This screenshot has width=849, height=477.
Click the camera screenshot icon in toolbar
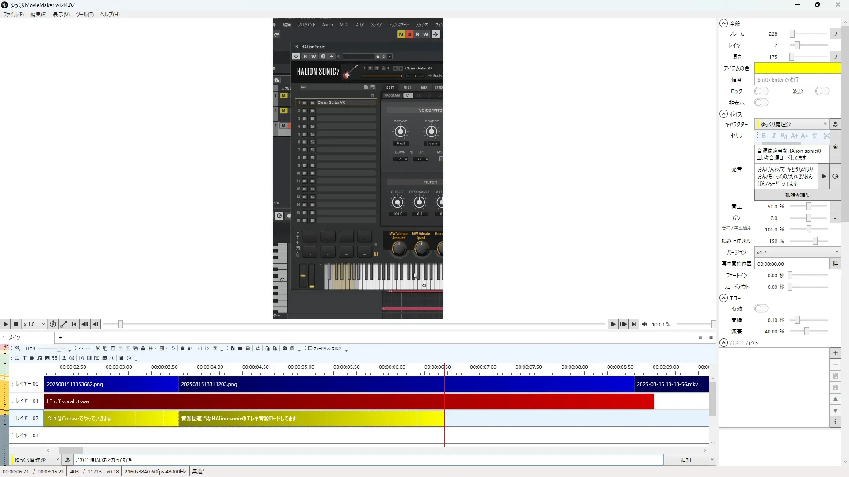pos(284,348)
